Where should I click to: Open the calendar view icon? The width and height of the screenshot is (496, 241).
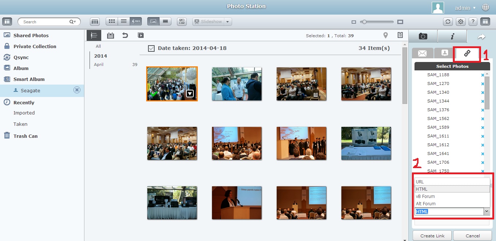pyautogui.click(x=110, y=35)
